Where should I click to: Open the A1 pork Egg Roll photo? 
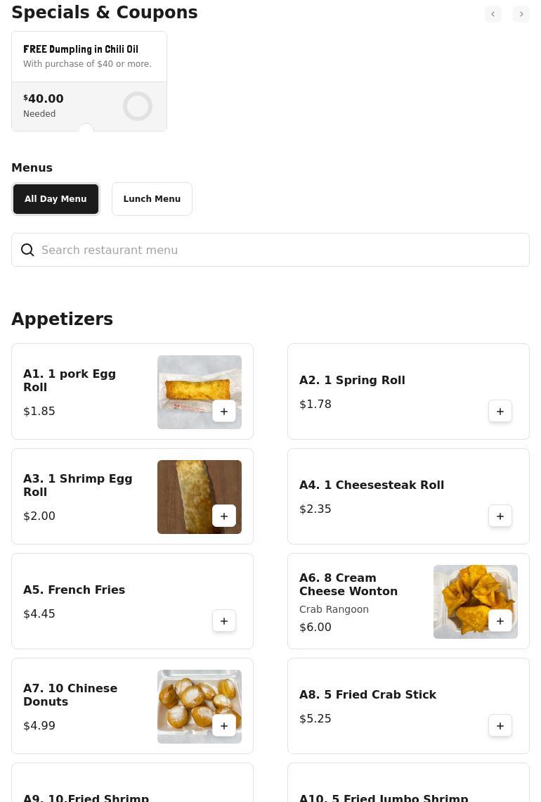click(200, 392)
